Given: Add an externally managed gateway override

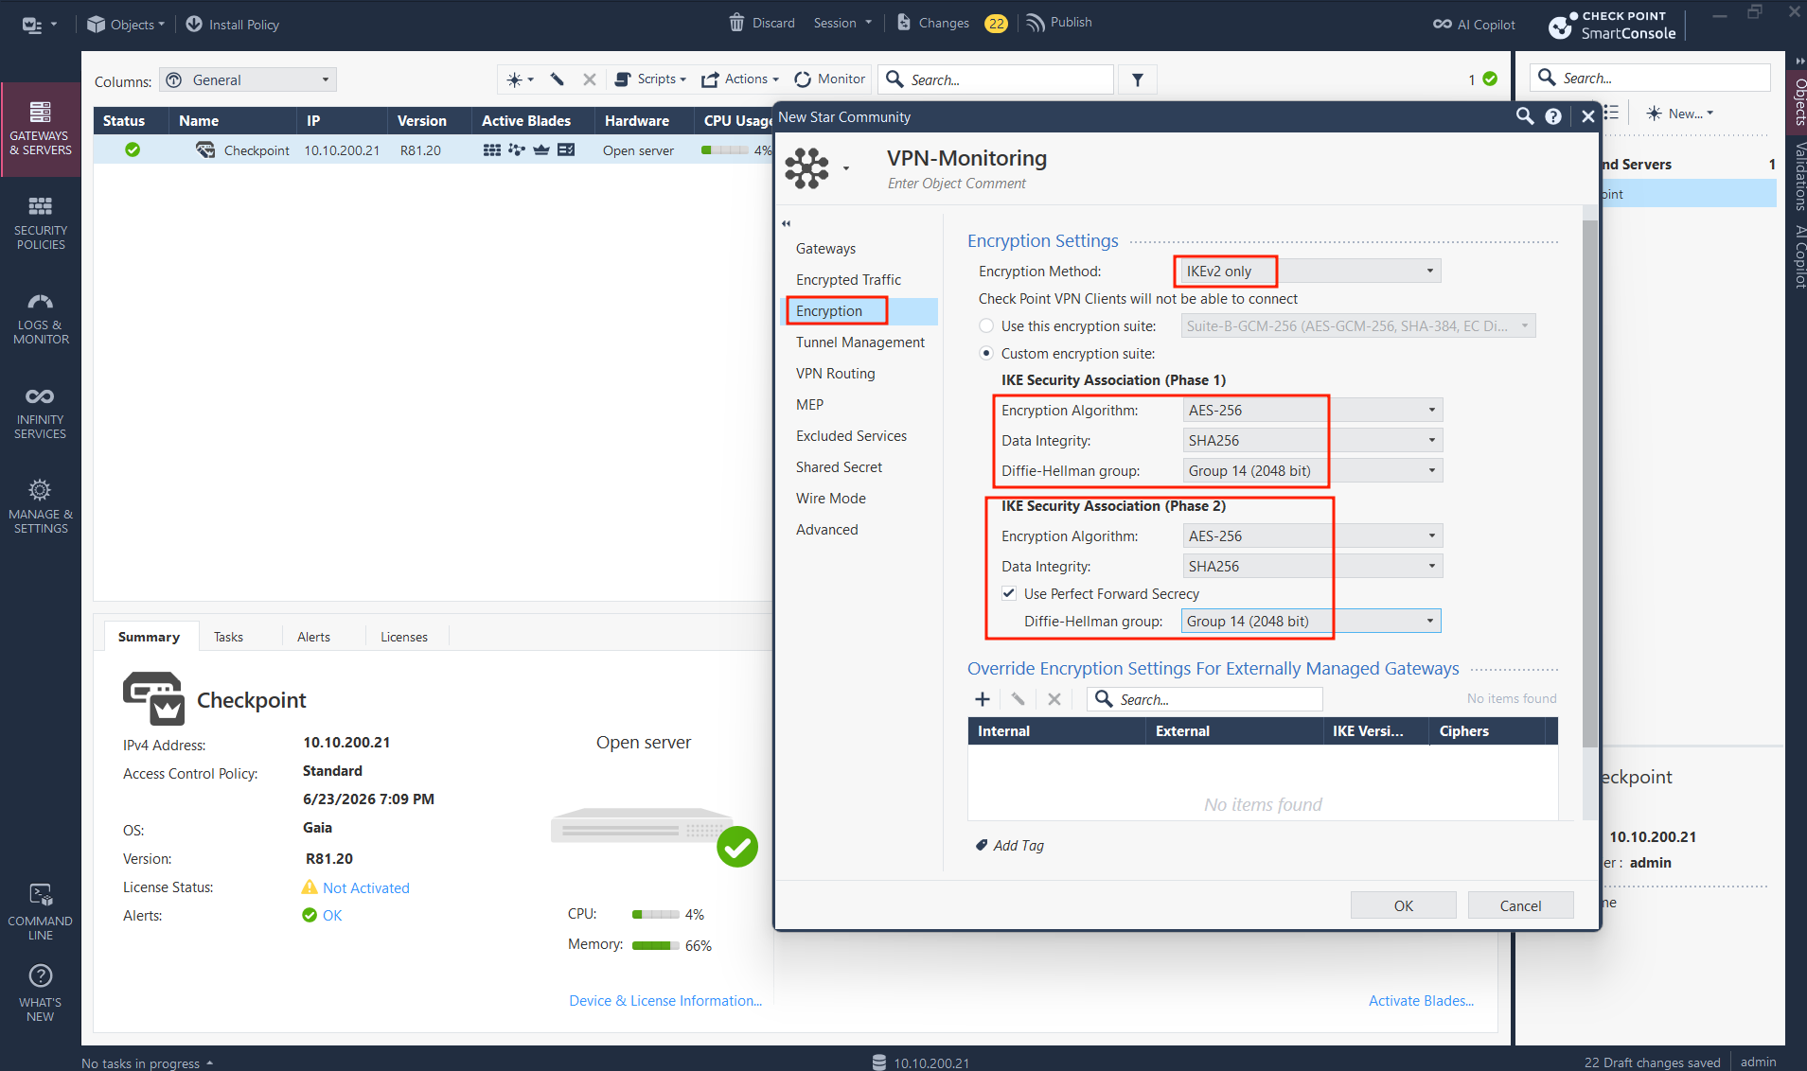Looking at the screenshot, I should 983,699.
